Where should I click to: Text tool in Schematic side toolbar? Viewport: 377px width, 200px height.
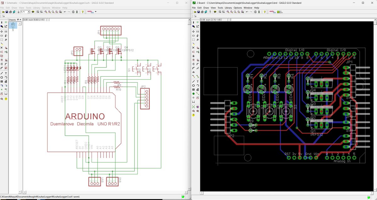[x=6, y=73]
